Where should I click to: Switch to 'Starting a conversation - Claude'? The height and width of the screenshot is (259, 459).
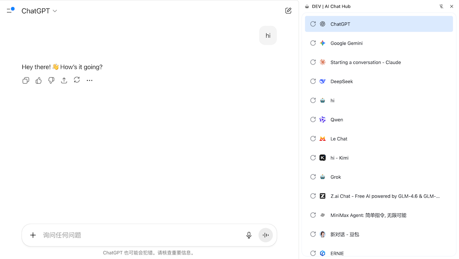(x=379, y=62)
